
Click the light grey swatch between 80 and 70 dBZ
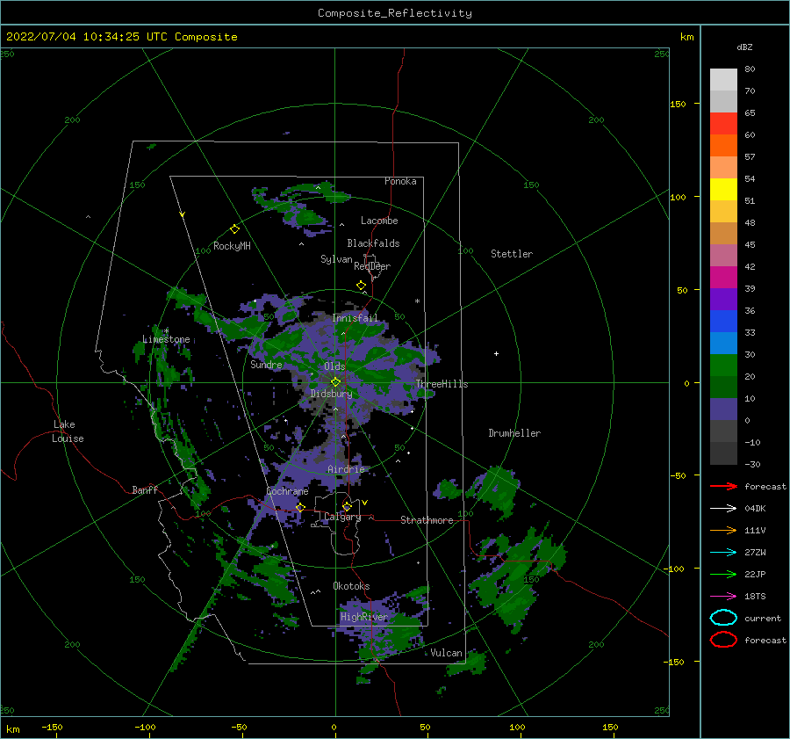723,80
